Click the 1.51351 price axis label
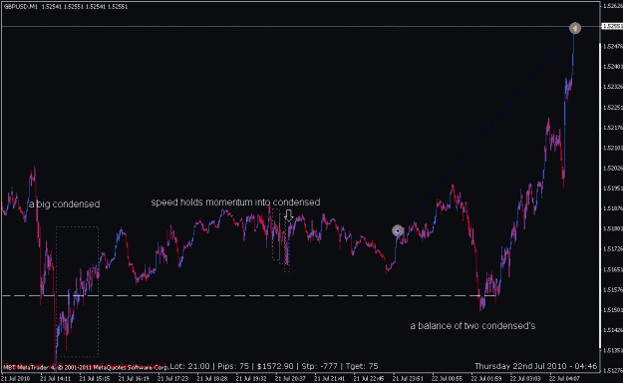This screenshot has width=623, height=383. point(613,350)
